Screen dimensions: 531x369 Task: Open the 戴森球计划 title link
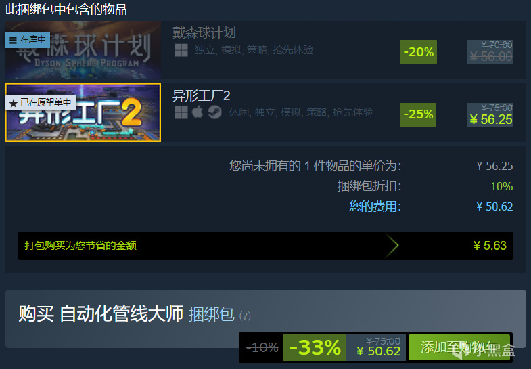pos(204,33)
